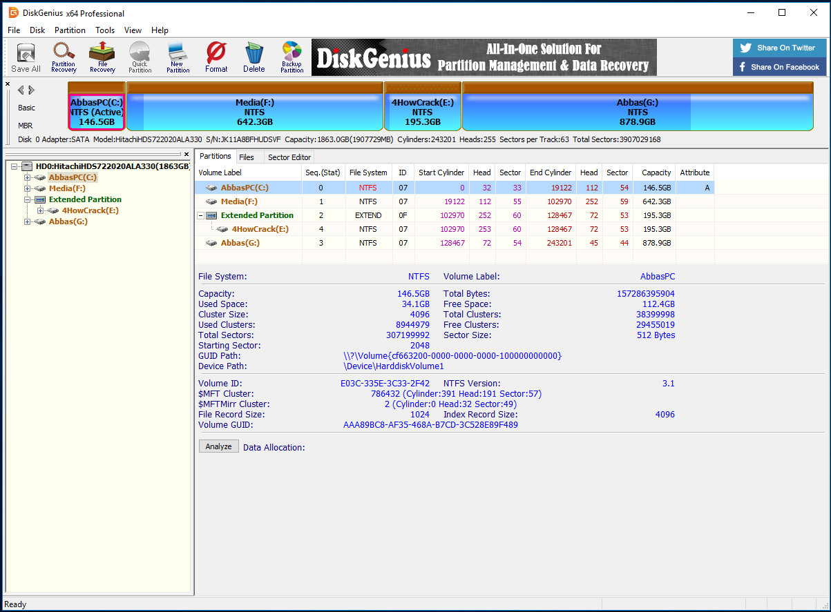Click the Start Cylinder column header
This screenshot has height=612, width=831.
click(x=441, y=172)
